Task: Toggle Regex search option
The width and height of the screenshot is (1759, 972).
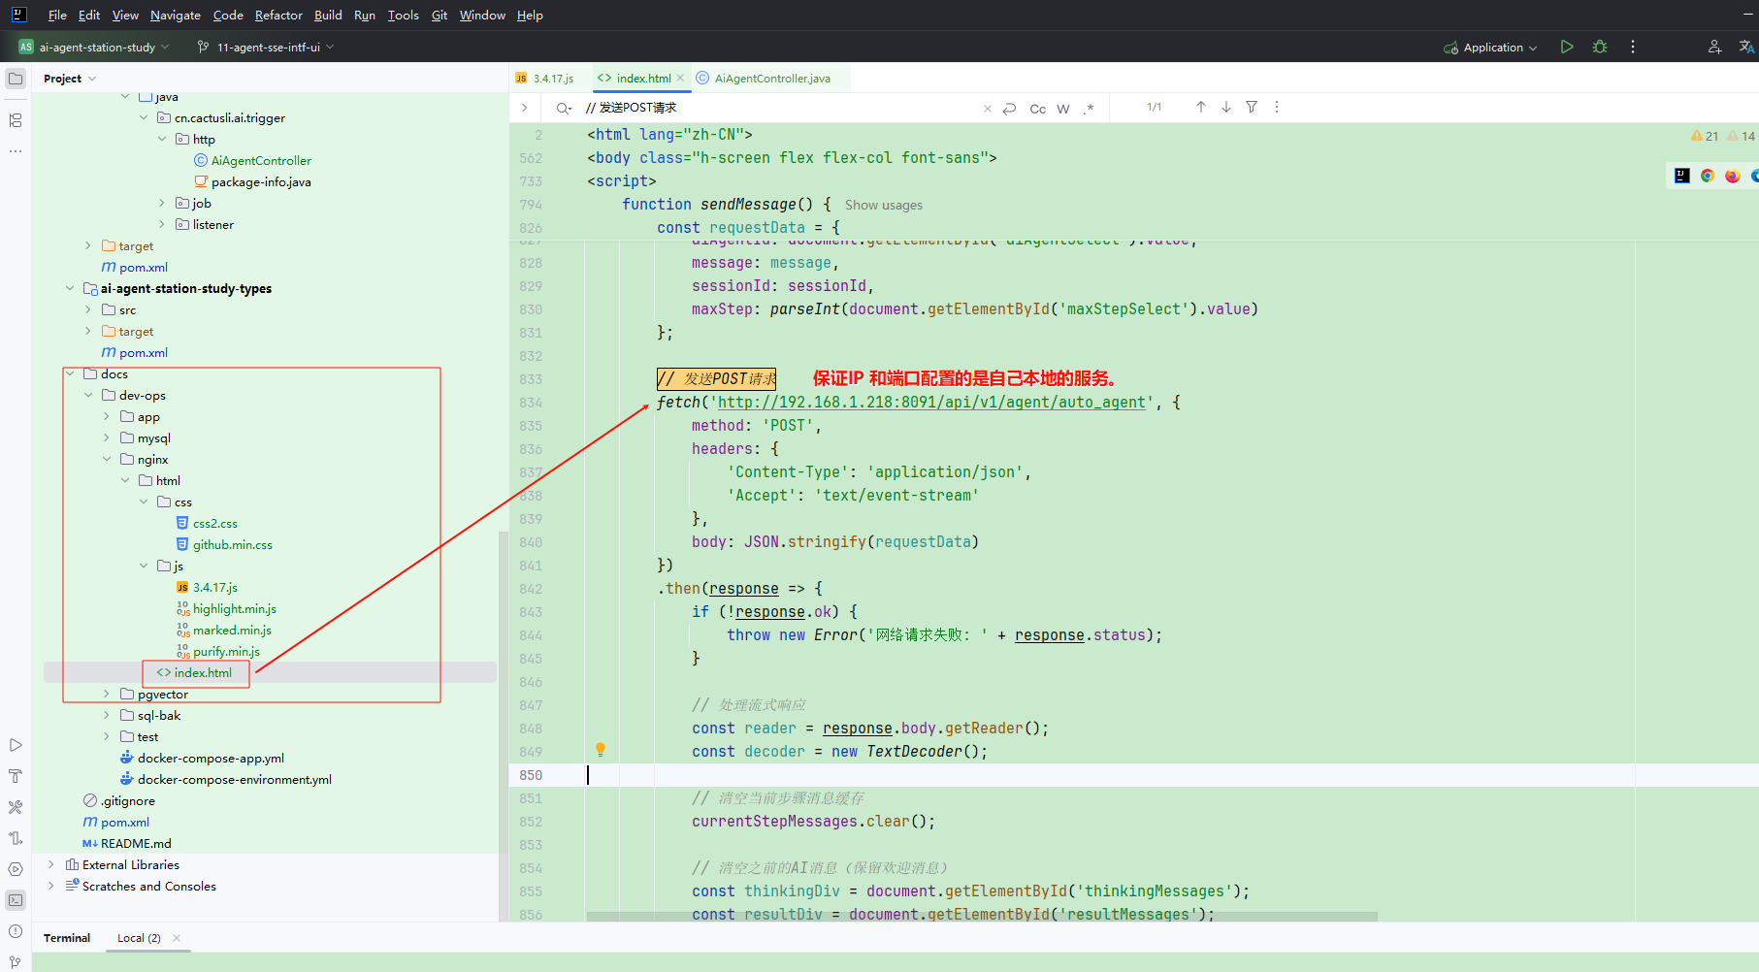Action: (x=1089, y=109)
